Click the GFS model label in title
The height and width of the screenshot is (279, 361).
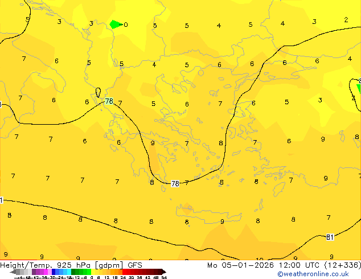(135, 265)
